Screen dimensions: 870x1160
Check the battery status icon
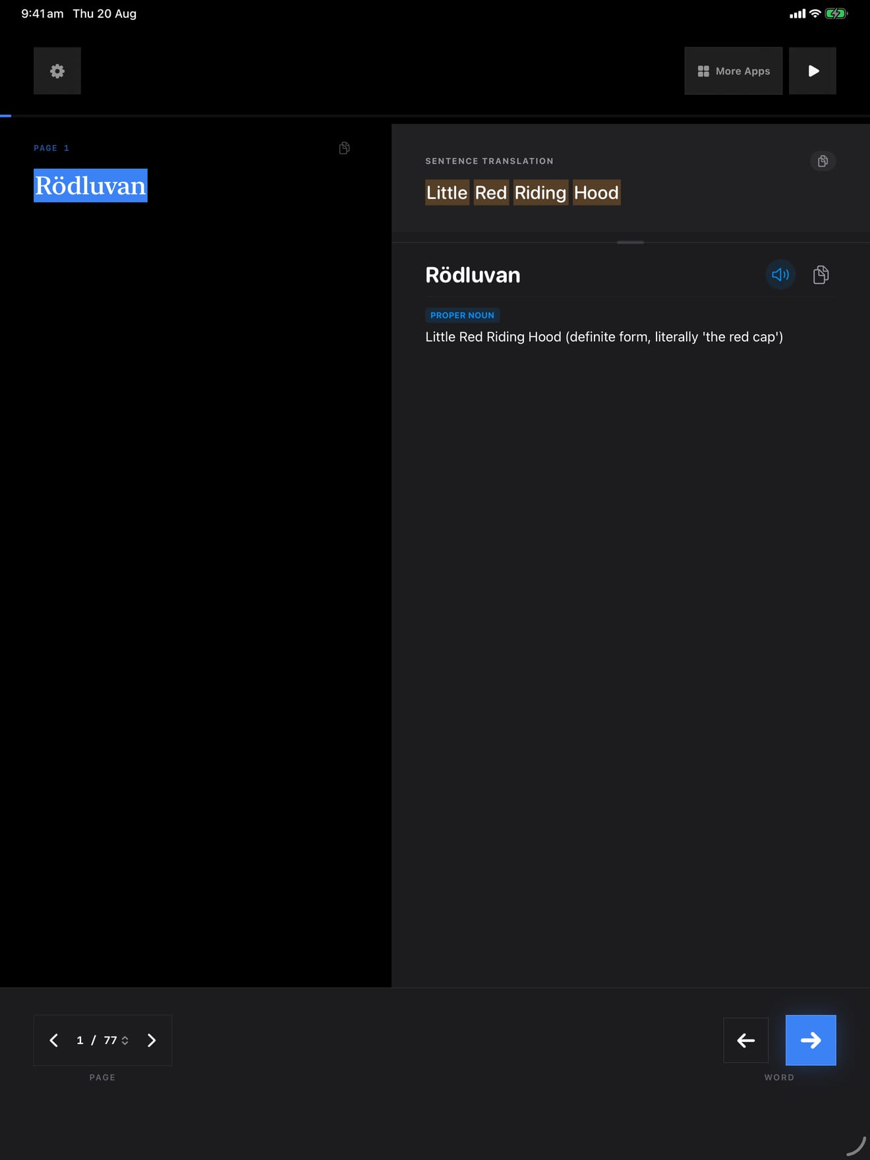836,14
